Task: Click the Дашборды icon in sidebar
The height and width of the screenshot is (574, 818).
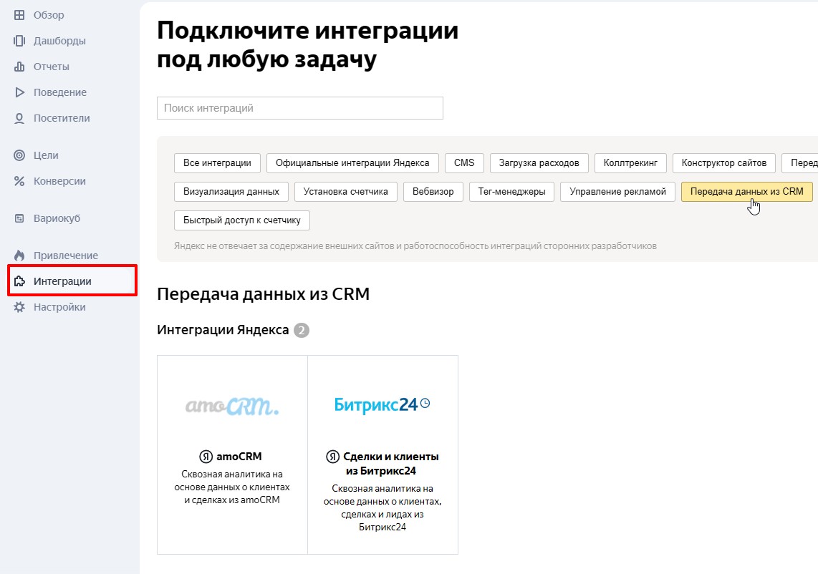Action: pyautogui.click(x=19, y=41)
